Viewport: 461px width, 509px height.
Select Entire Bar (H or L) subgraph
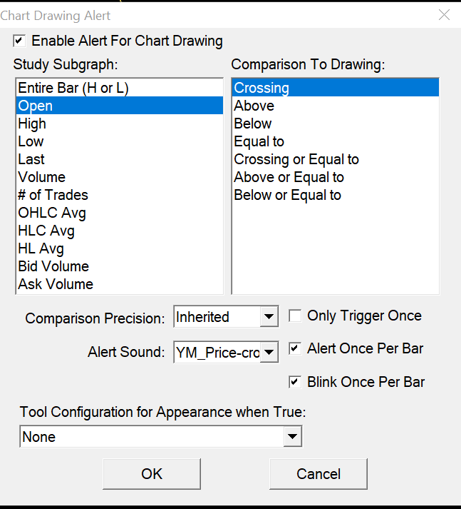point(73,88)
